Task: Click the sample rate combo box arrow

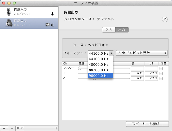Action: point(112,53)
